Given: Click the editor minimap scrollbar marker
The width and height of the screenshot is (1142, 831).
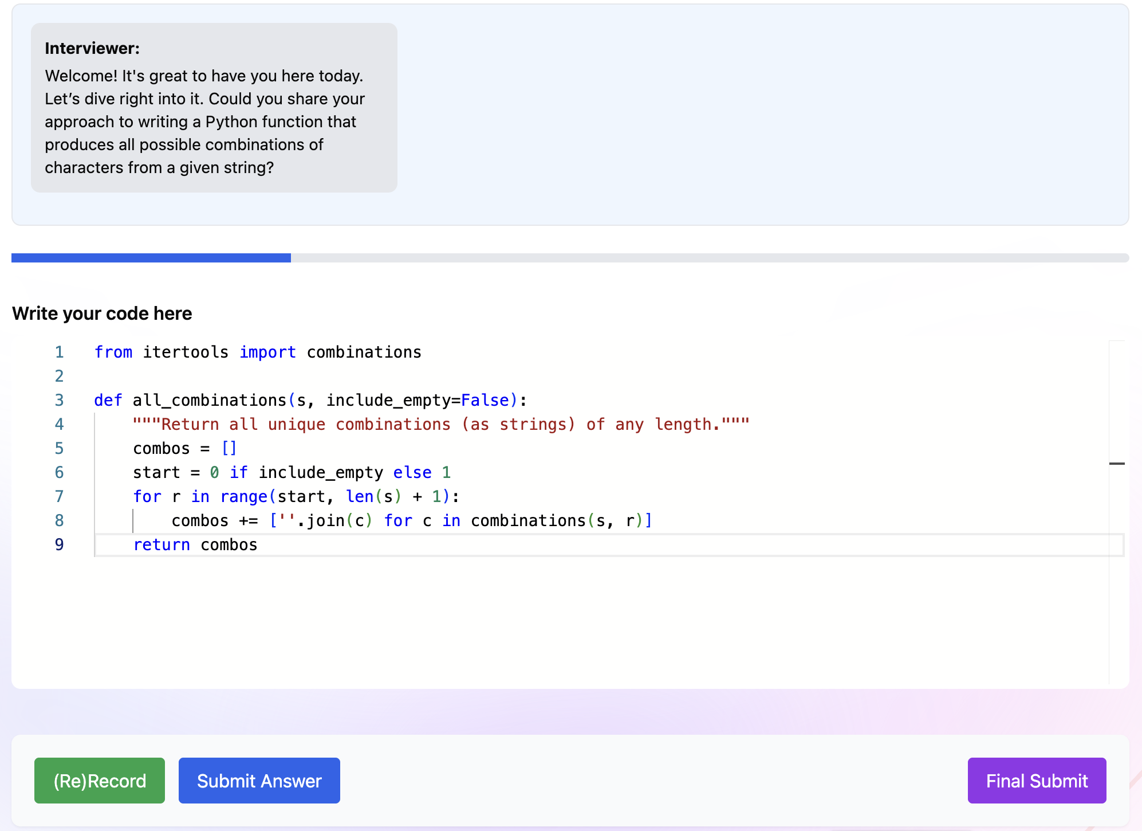Looking at the screenshot, I should point(1117,463).
